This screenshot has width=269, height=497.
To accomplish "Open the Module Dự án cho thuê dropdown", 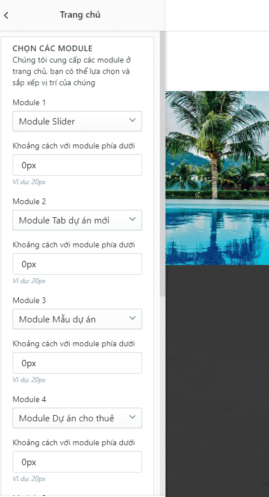I will [x=77, y=418].
